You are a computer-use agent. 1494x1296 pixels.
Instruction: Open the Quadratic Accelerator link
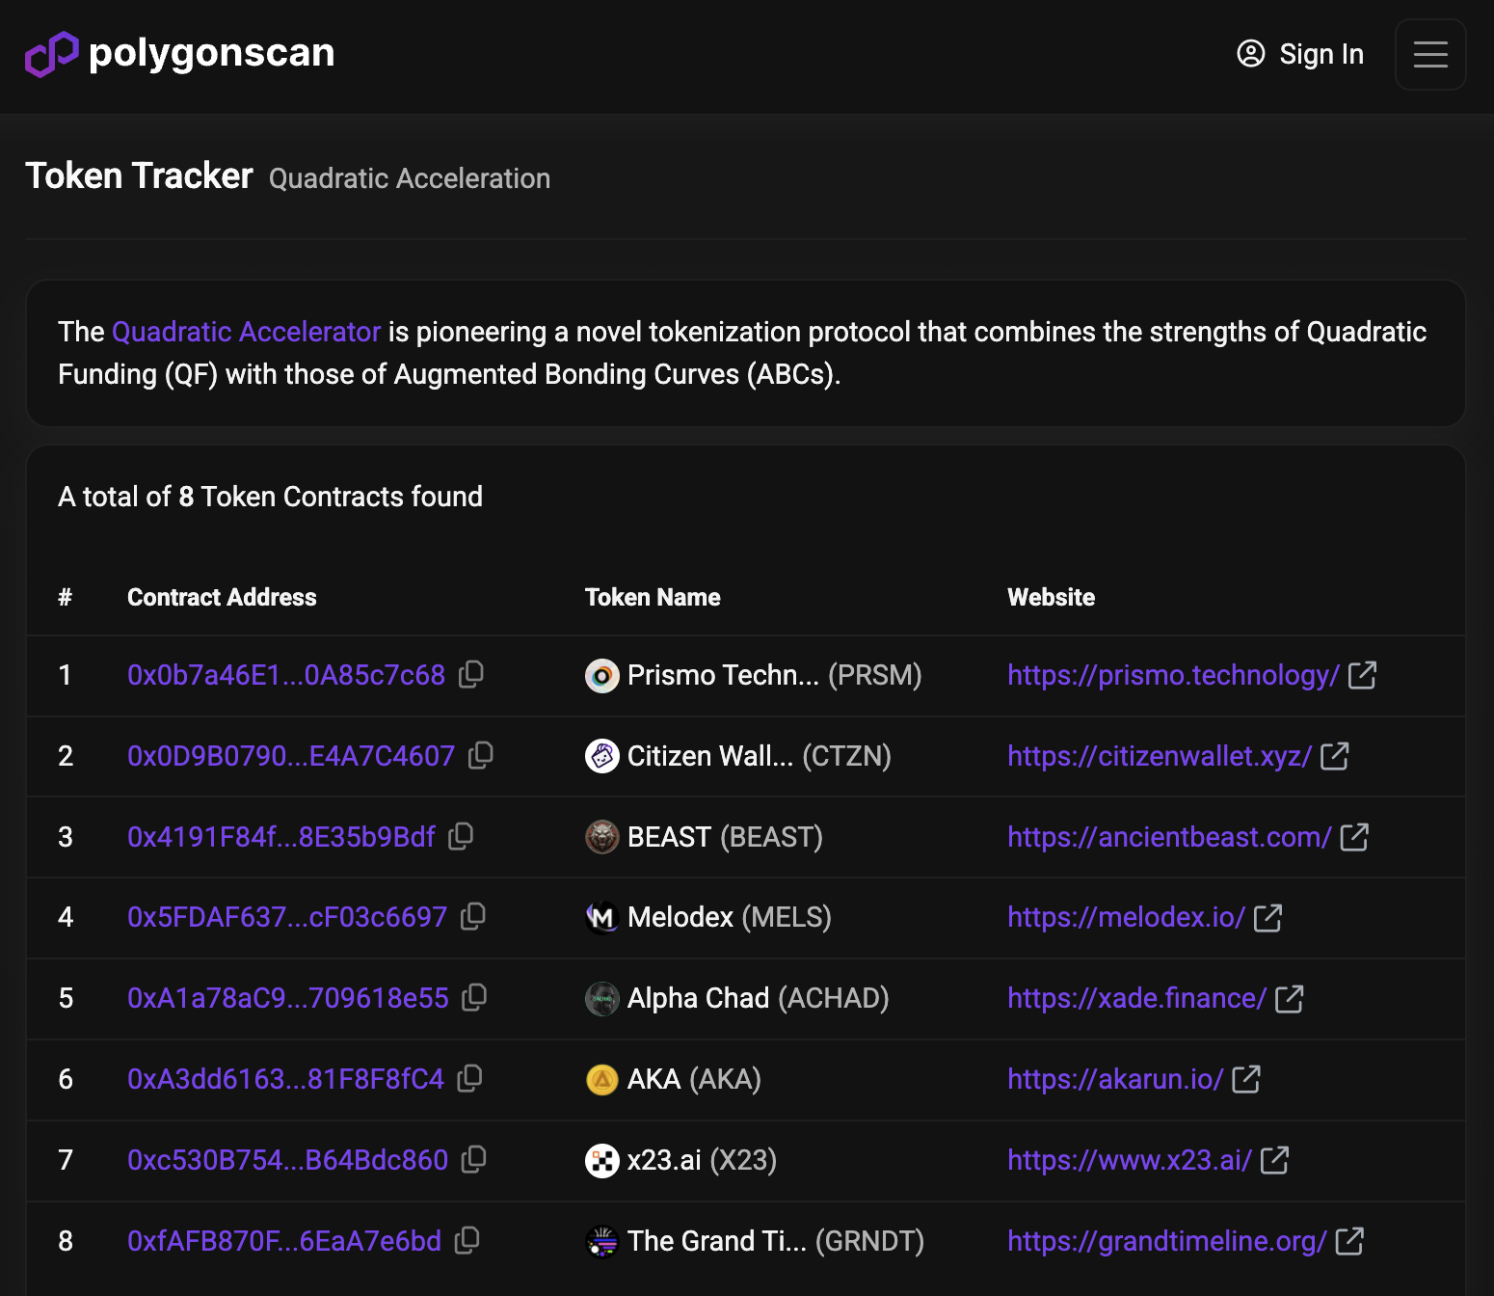pyautogui.click(x=247, y=332)
